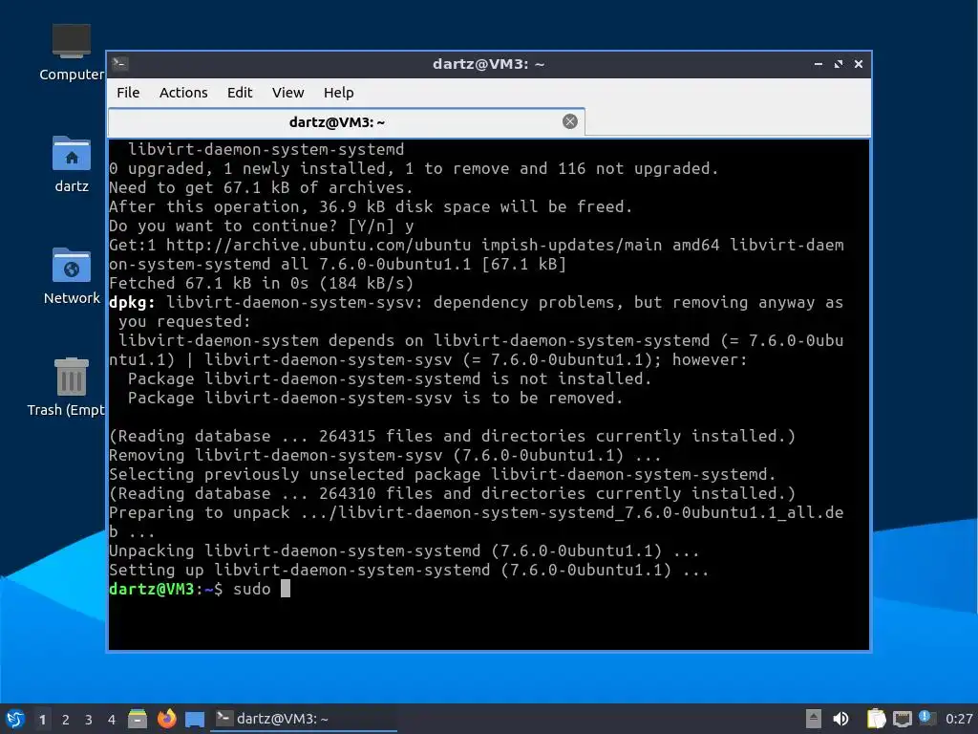The image size is (978, 734).
Task: Open the Computer desktop icon
Action: (71, 53)
